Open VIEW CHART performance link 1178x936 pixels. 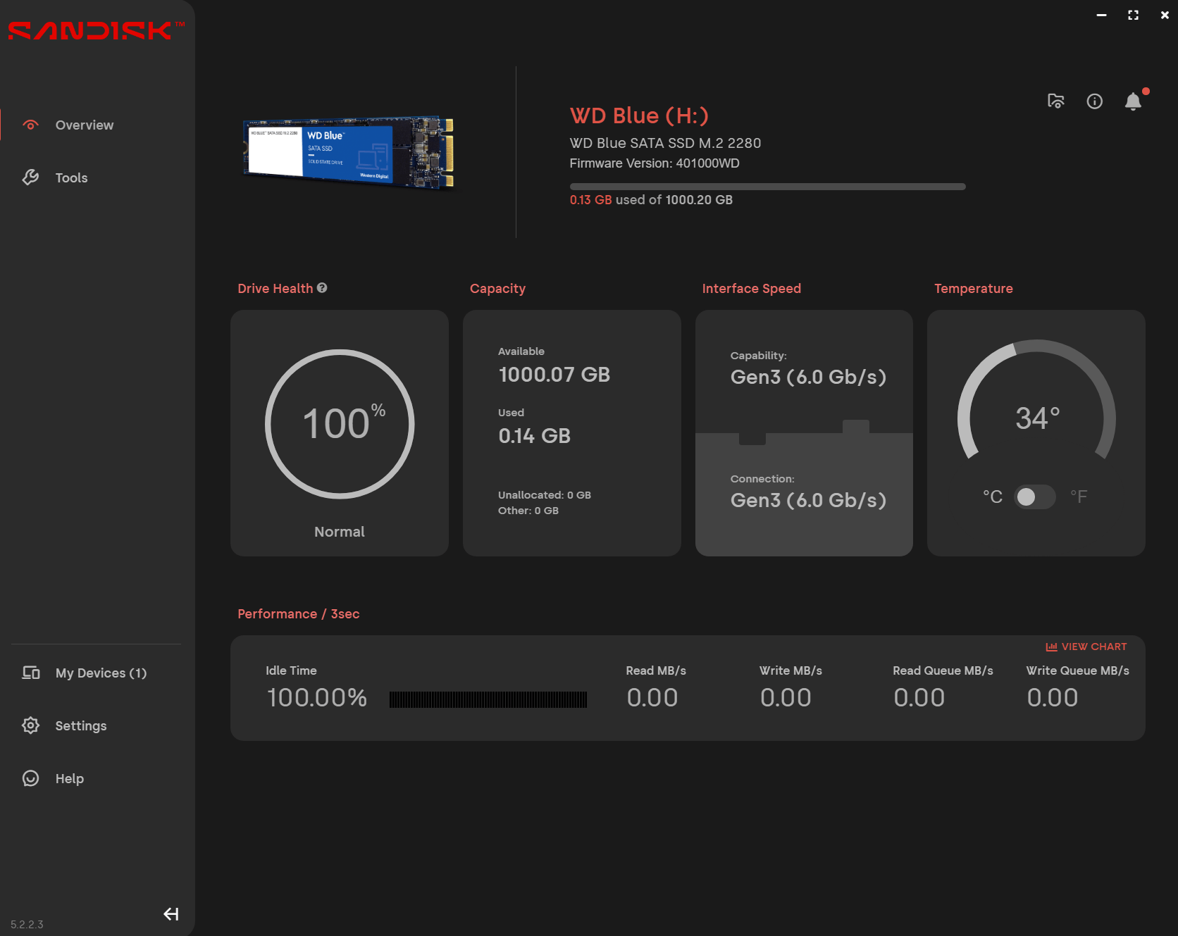pyautogui.click(x=1086, y=647)
